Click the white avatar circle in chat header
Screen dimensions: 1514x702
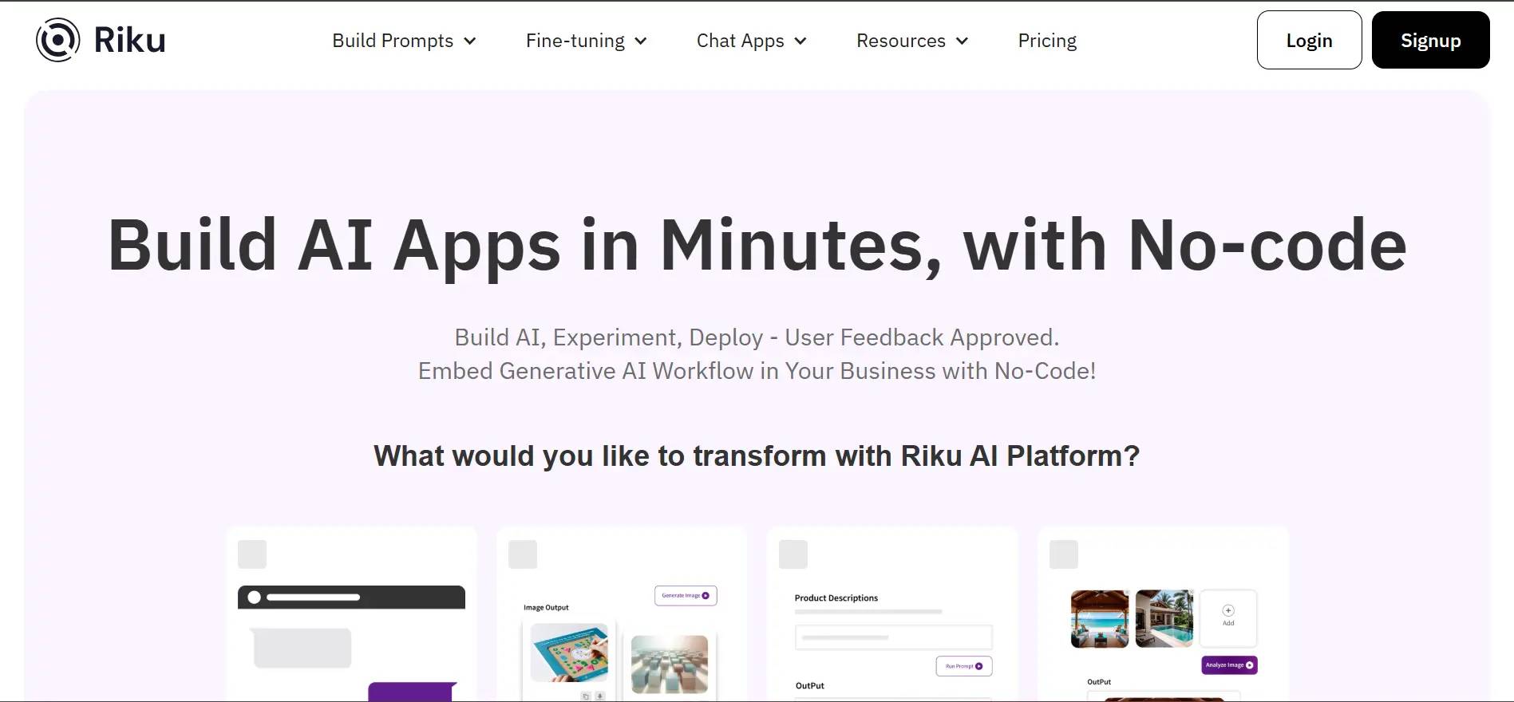(255, 597)
